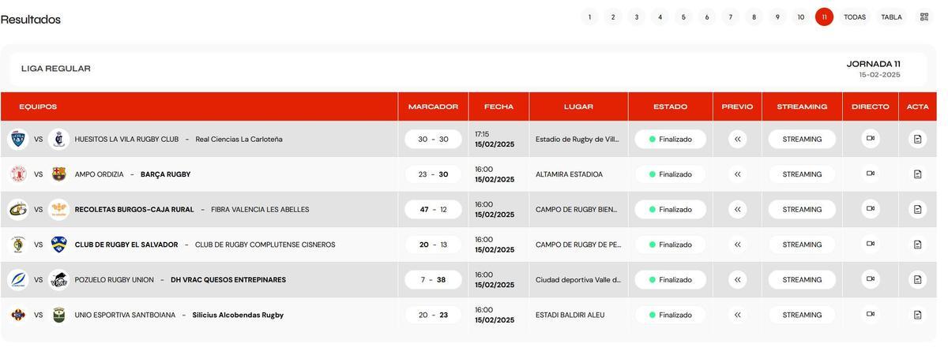This screenshot has height=351, width=948.
Task: Select the highlighted jornada 11
Action: point(825,17)
